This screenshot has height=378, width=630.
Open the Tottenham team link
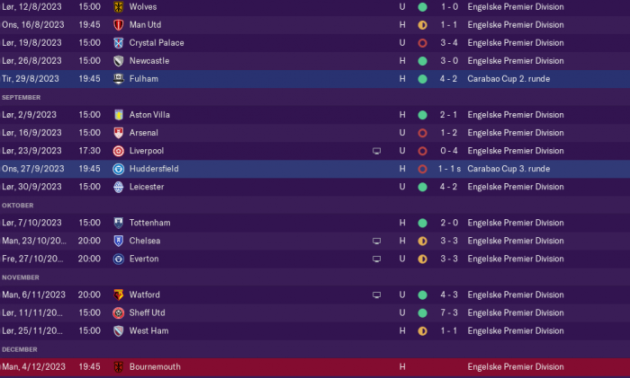pos(149,223)
